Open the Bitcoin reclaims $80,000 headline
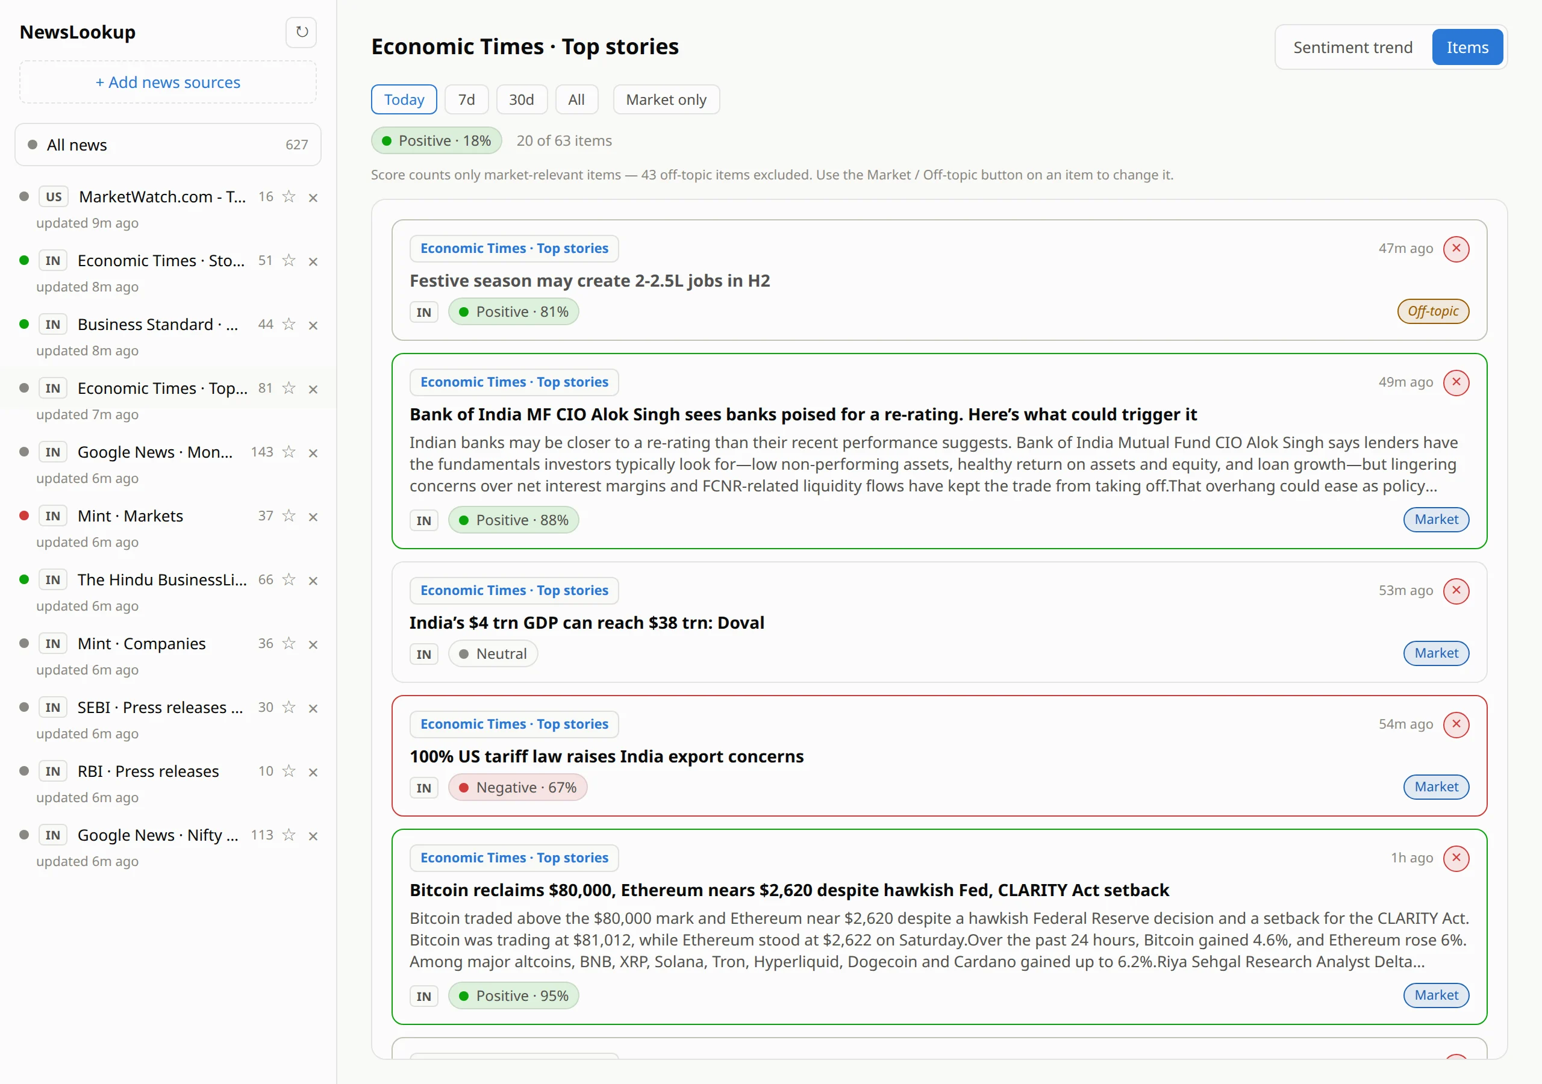This screenshot has width=1542, height=1084. pos(789,889)
